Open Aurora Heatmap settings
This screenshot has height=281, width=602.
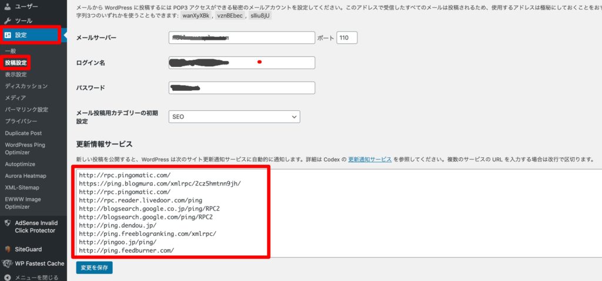(25, 176)
